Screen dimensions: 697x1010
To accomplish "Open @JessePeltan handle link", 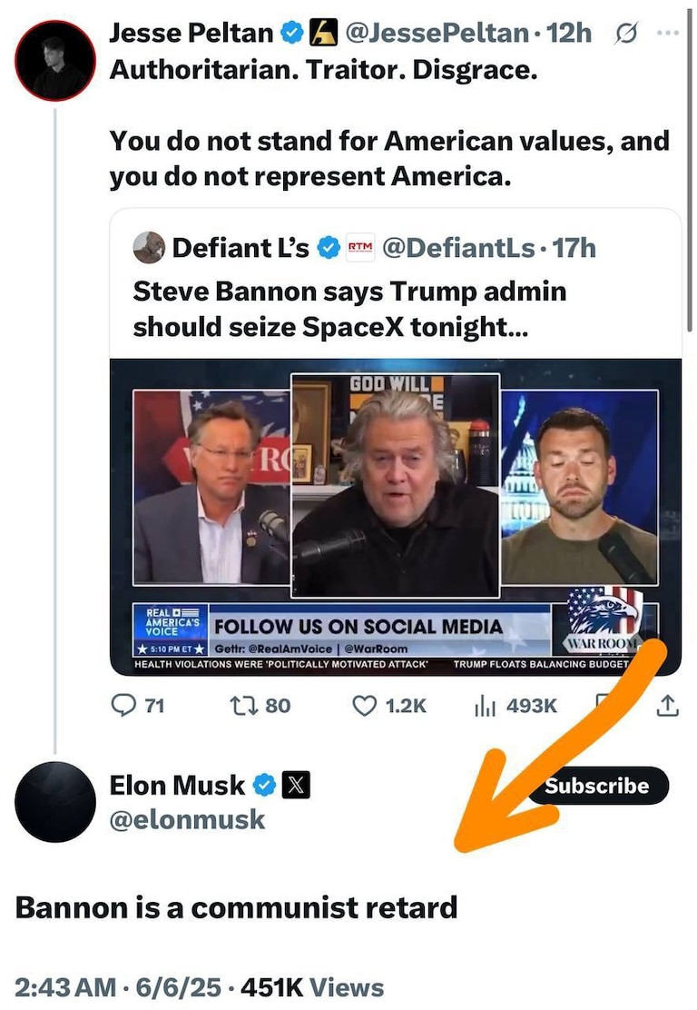I will click(x=437, y=34).
